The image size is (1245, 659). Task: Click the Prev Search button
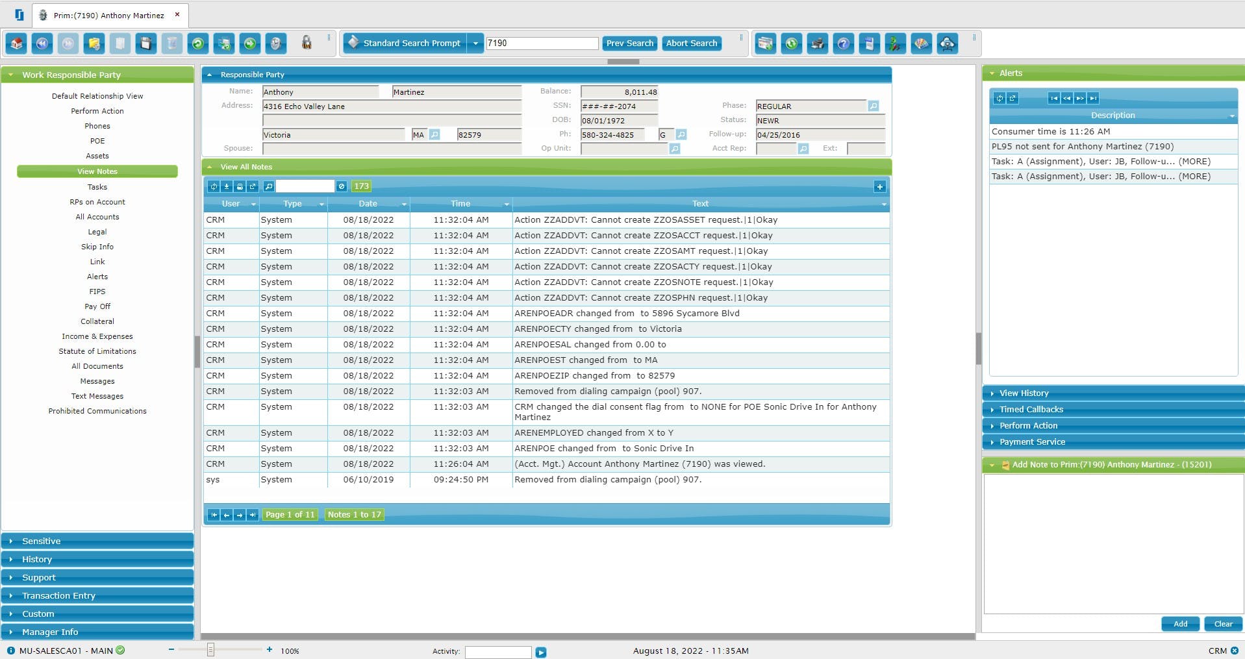pyautogui.click(x=629, y=44)
